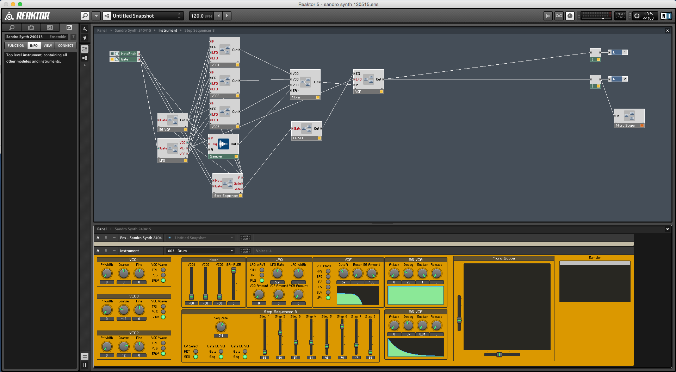Open the main menu dropdown arrow beside search

pos(96,16)
